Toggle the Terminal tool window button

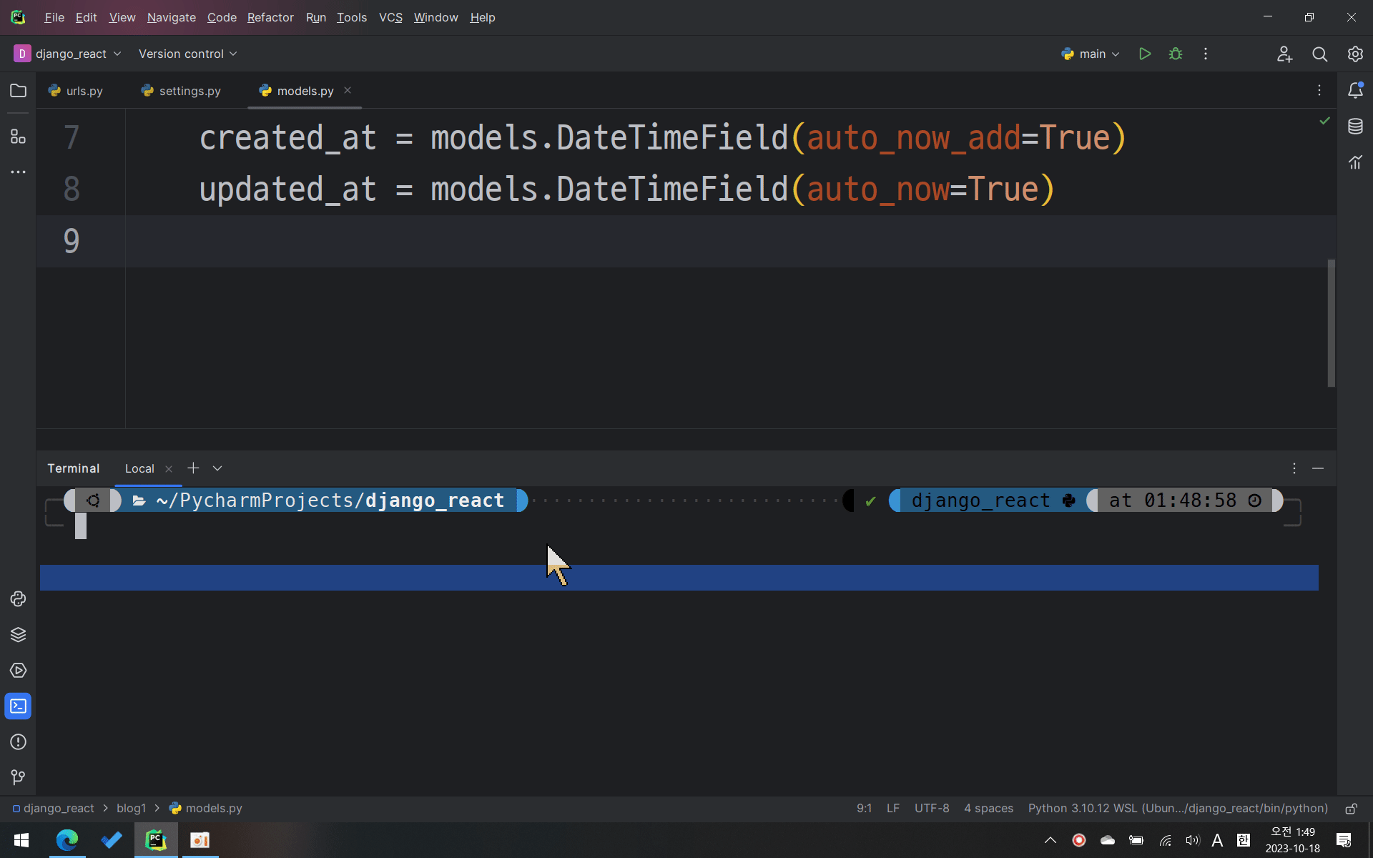coord(18,706)
